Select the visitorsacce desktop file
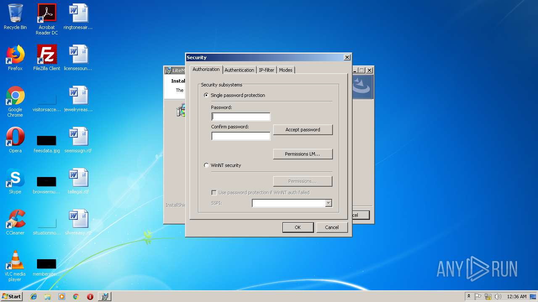 click(47, 102)
